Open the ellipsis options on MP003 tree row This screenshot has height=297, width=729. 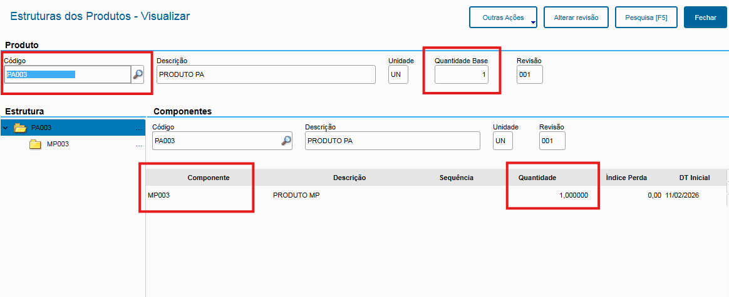coord(138,145)
